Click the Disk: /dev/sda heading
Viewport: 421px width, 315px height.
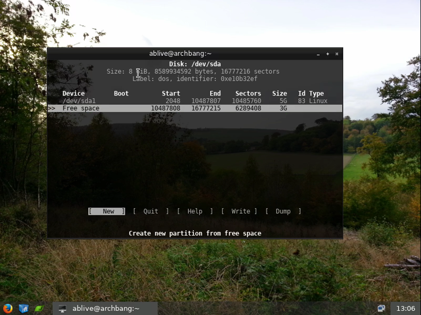(x=195, y=64)
